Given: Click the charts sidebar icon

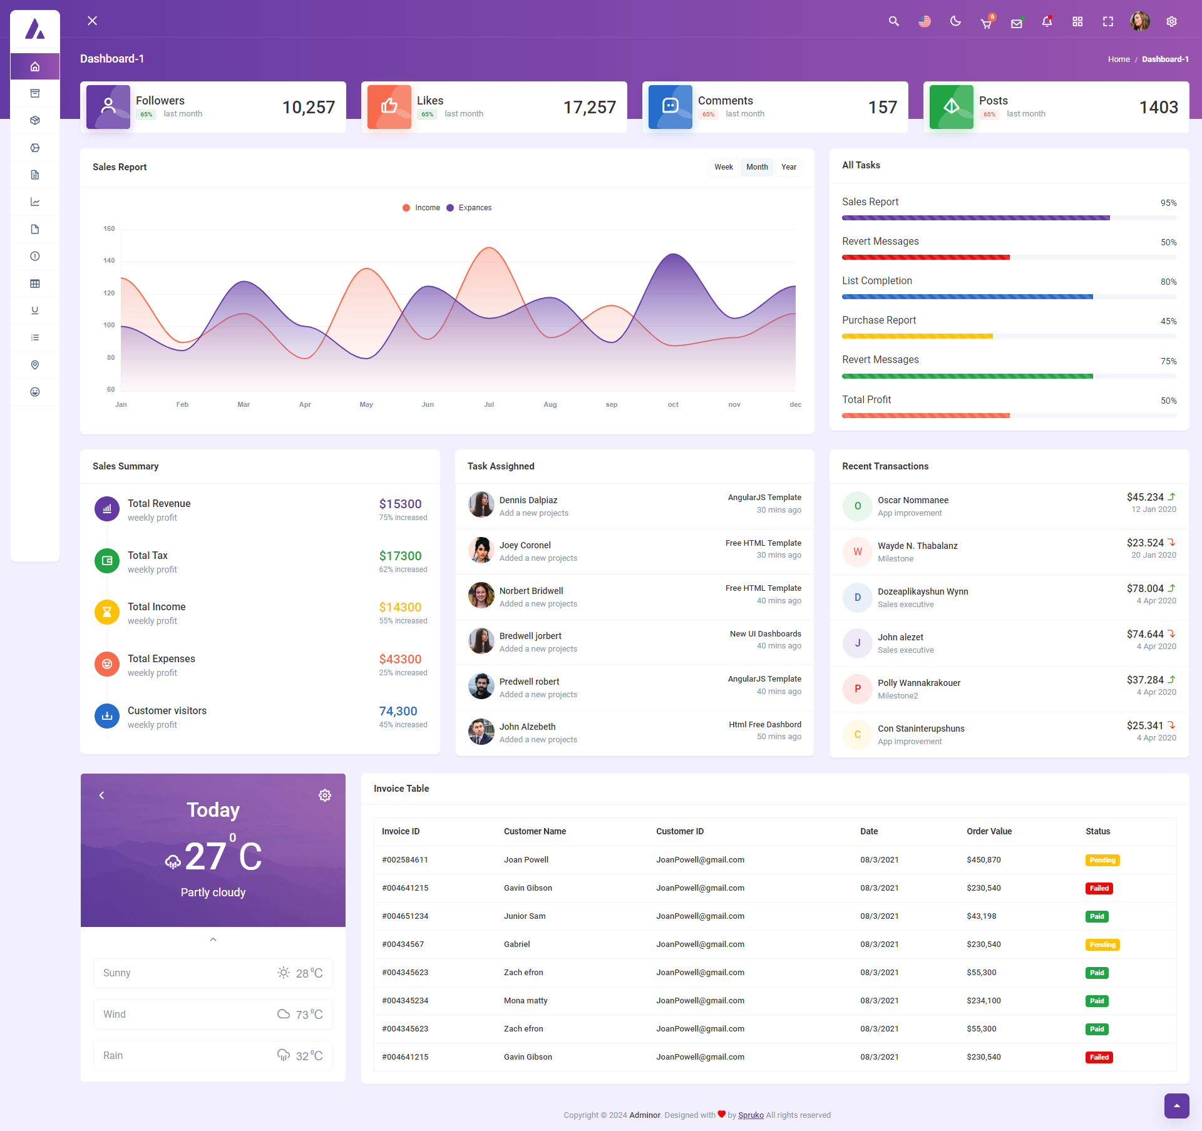Looking at the screenshot, I should (x=35, y=202).
